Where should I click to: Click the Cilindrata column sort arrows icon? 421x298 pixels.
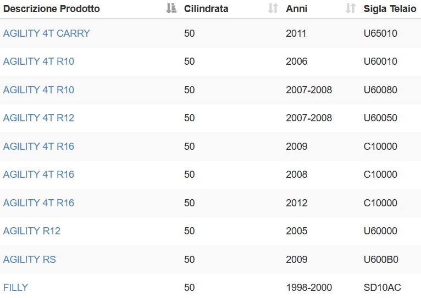click(273, 9)
